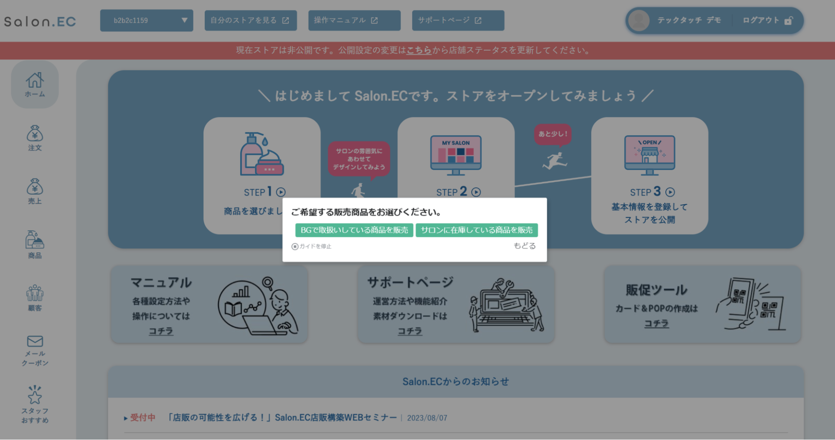The image size is (835, 440).
Task: Select サロンに在庫している商品を販売
Action: tap(477, 230)
